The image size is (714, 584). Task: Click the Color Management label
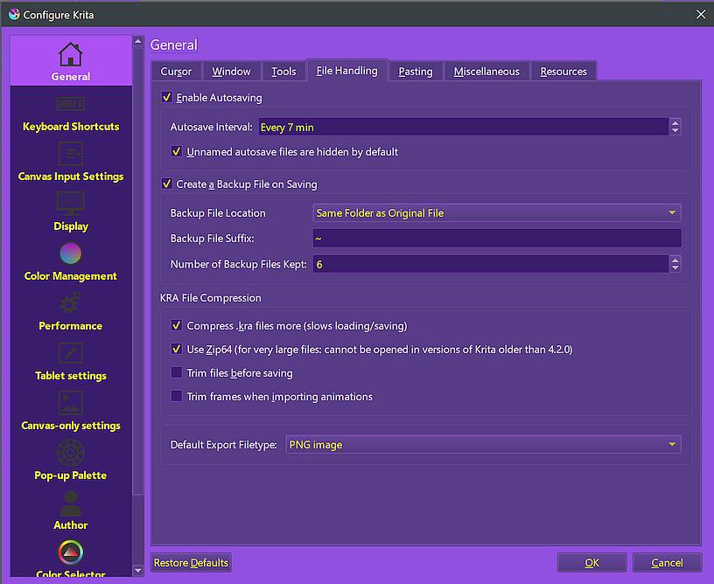pyautogui.click(x=71, y=276)
